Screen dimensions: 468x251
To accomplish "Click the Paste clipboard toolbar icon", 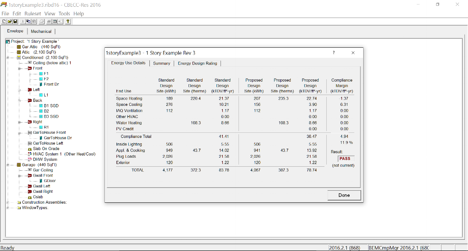I will click(x=34, y=21).
